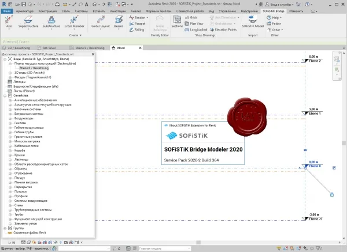Open the shopping cart icon in title bar
This screenshot has width=347, height=252.
point(298,4)
